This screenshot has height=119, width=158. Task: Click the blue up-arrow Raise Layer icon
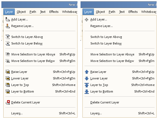click(87, 72)
